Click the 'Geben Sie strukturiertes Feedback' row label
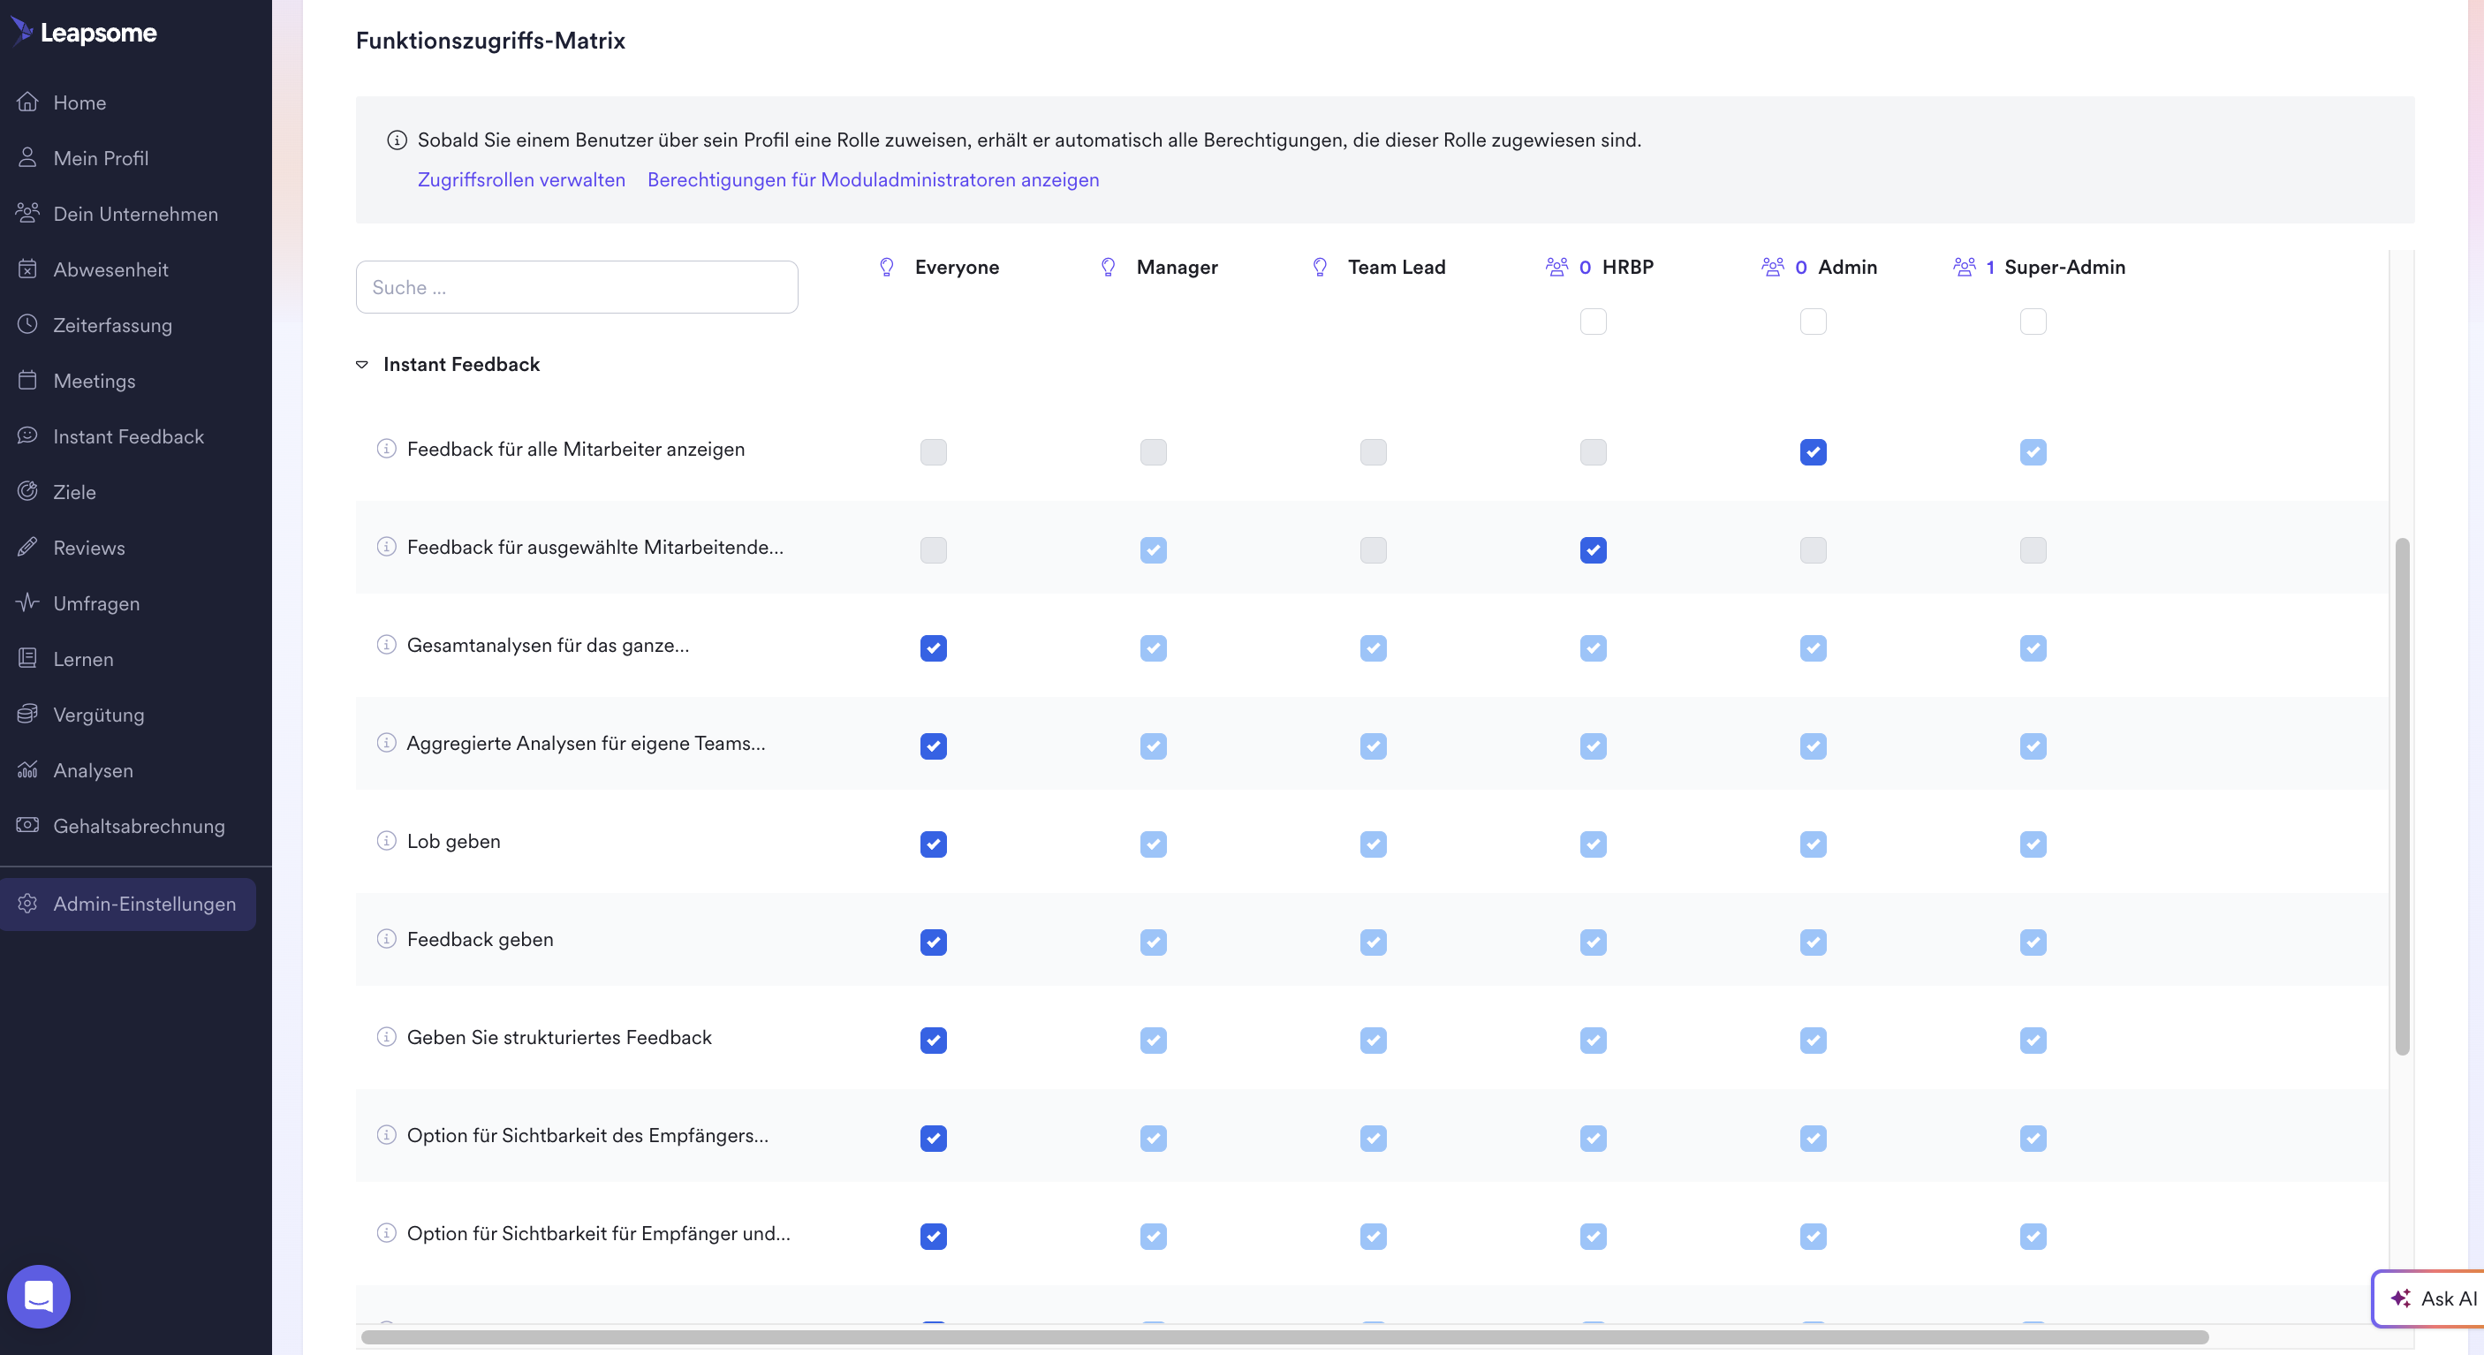 pyautogui.click(x=558, y=1037)
